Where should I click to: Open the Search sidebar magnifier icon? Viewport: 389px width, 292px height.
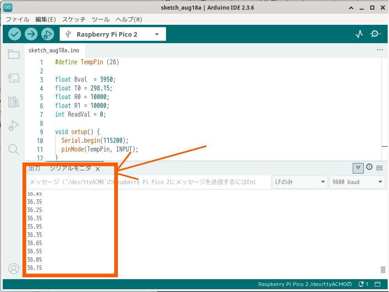click(x=14, y=150)
